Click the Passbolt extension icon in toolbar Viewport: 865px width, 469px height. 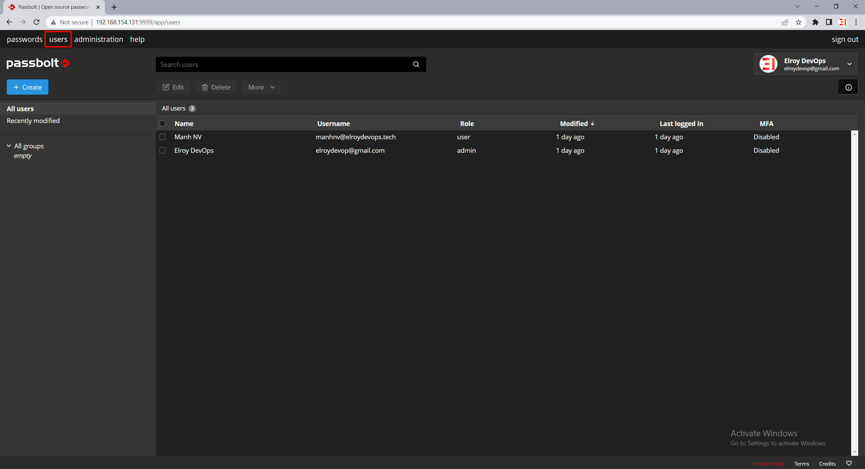point(843,22)
